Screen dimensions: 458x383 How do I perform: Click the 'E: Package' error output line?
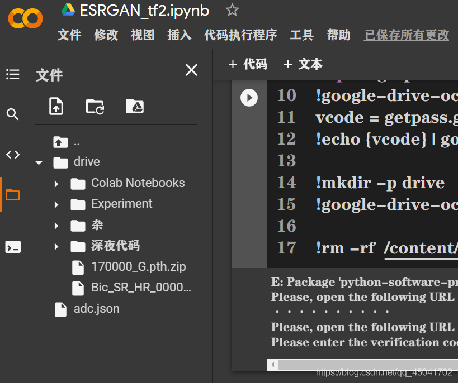(x=364, y=282)
